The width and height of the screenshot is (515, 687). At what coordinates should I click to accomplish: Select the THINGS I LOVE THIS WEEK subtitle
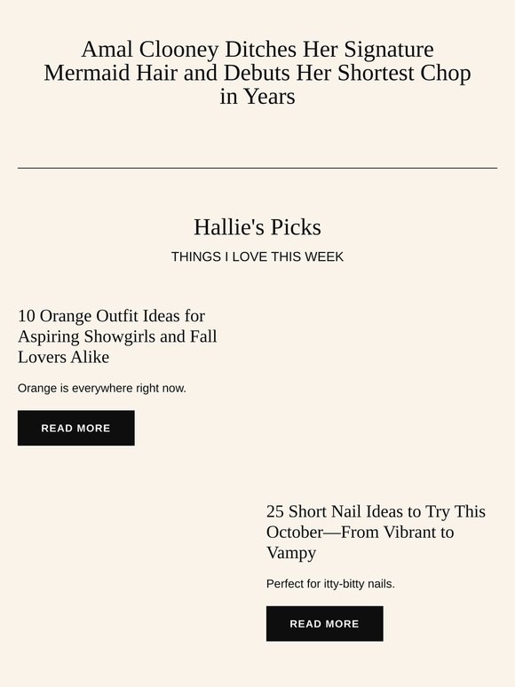tap(257, 257)
